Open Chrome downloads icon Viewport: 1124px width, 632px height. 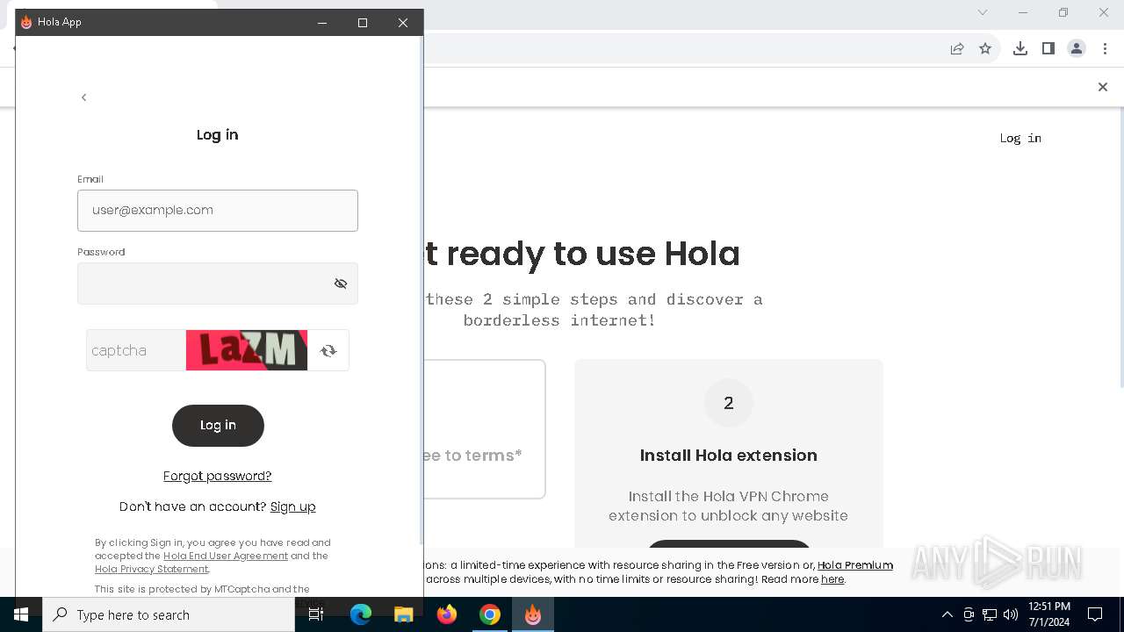pyautogui.click(x=1020, y=49)
